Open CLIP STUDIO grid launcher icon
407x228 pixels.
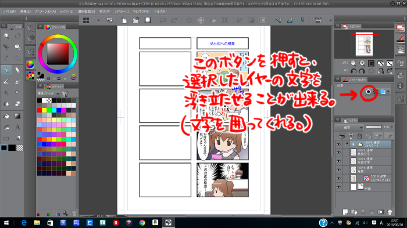pyautogui.click(x=86, y=20)
